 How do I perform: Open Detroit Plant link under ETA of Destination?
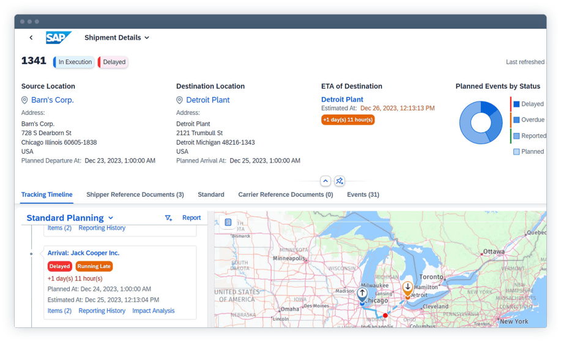click(342, 100)
